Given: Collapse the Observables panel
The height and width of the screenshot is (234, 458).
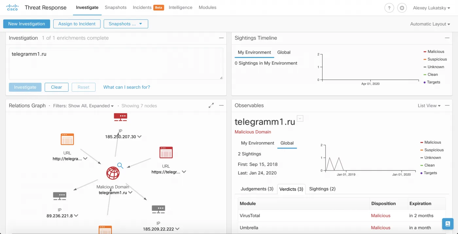Looking at the screenshot, I should (x=447, y=105).
